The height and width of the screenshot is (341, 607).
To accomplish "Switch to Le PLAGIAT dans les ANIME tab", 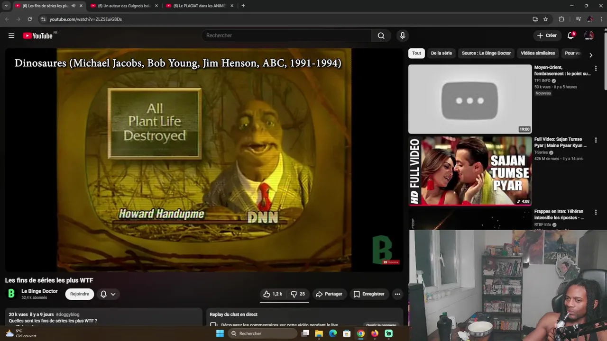I will [x=199, y=6].
